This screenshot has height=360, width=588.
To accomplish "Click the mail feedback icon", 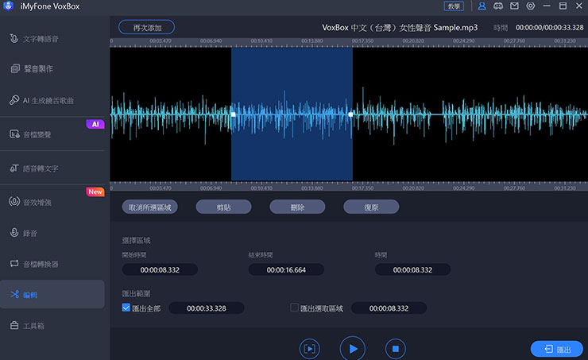I will click(x=514, y=6).
